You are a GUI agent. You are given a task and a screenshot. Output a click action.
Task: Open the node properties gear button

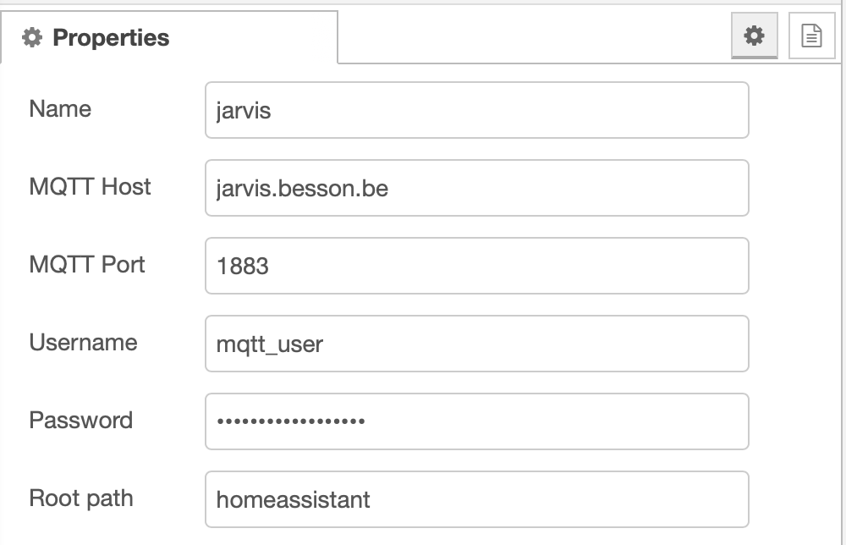[754, 36]
